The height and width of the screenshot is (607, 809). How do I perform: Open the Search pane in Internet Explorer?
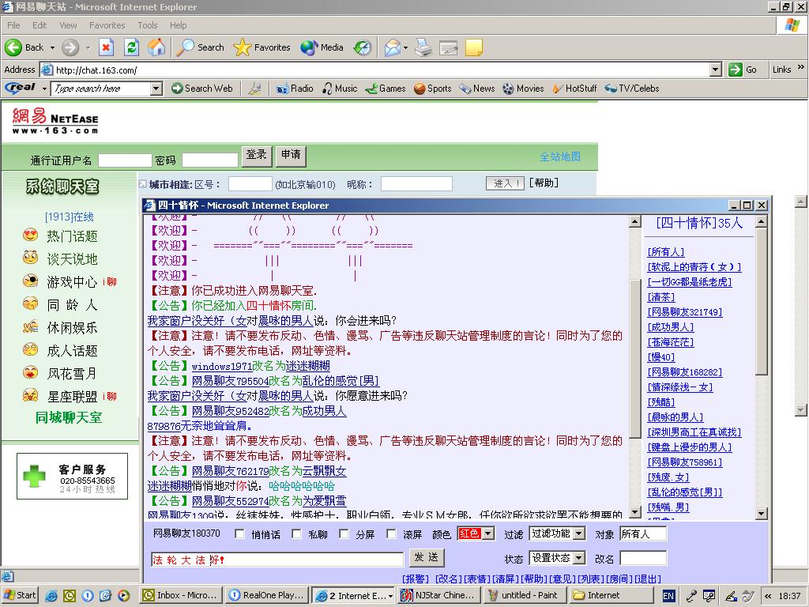tap(200, 47)
